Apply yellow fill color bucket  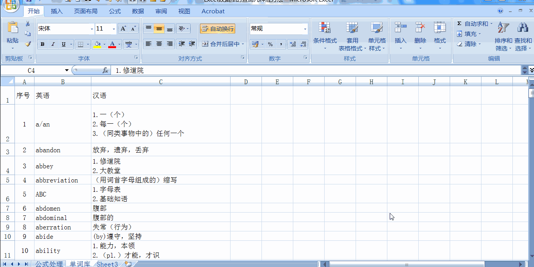97,44
